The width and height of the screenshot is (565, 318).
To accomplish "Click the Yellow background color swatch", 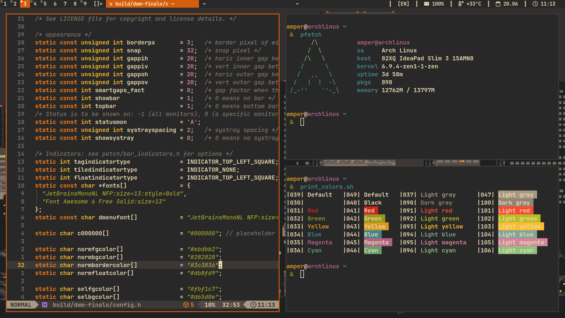I will click(376, 226).
